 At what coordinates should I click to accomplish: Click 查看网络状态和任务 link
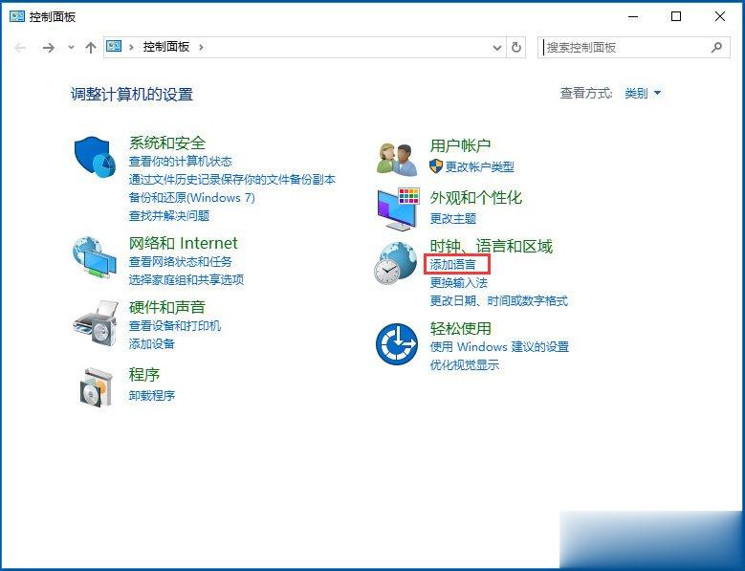[x=181, y=262]
